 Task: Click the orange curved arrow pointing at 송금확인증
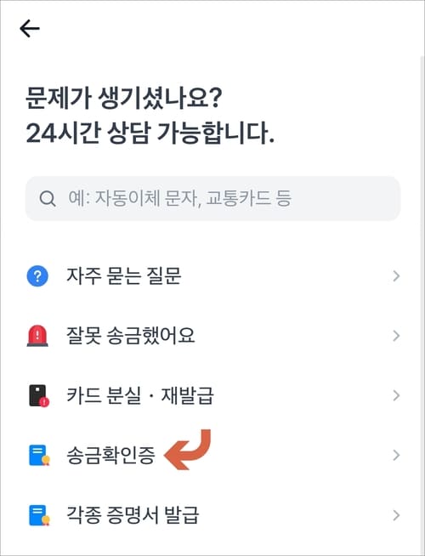[188, 450]
